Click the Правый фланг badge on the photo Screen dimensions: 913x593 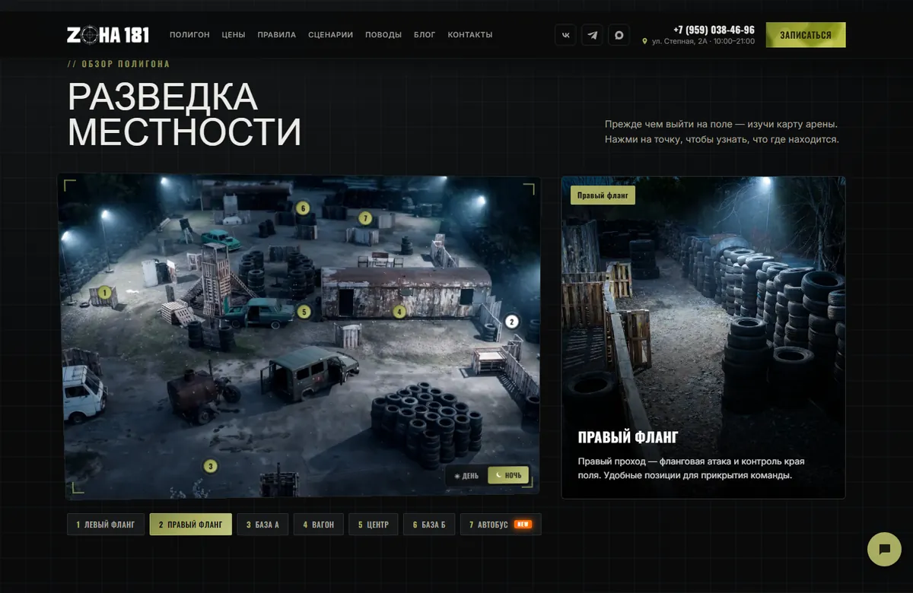[x=603, y=195]
